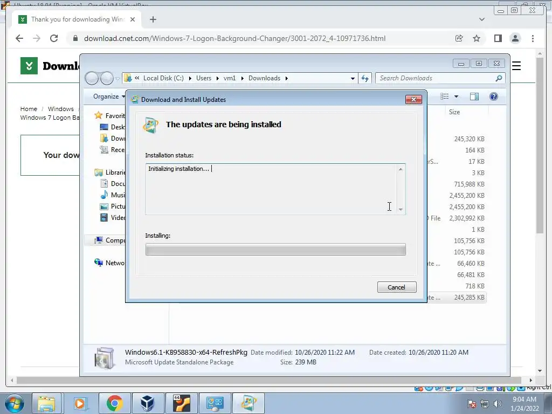Cancel the update installation
The image size is (552, 414).
click(x=396, y=287)
